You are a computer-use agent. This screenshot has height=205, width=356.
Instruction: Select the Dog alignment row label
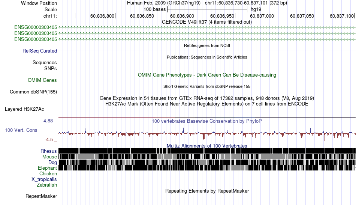[52, 163]
